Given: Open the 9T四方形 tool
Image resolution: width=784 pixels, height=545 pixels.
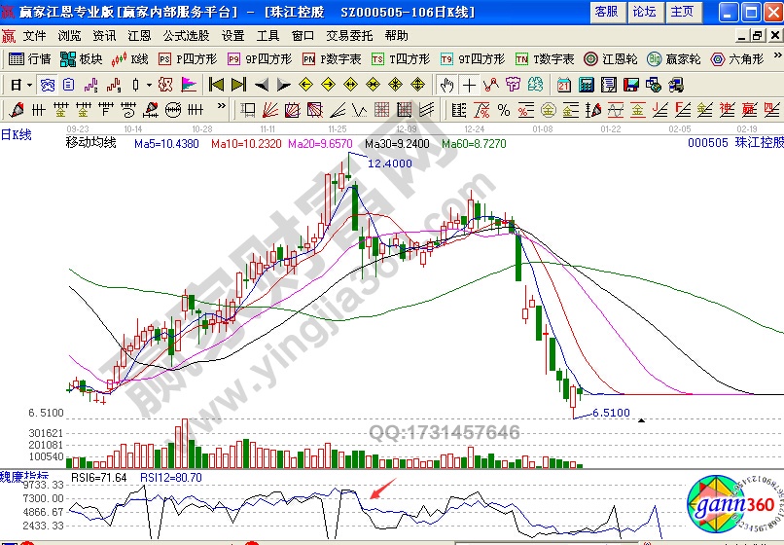Looking at the screenshot, I should pos(473,59).
